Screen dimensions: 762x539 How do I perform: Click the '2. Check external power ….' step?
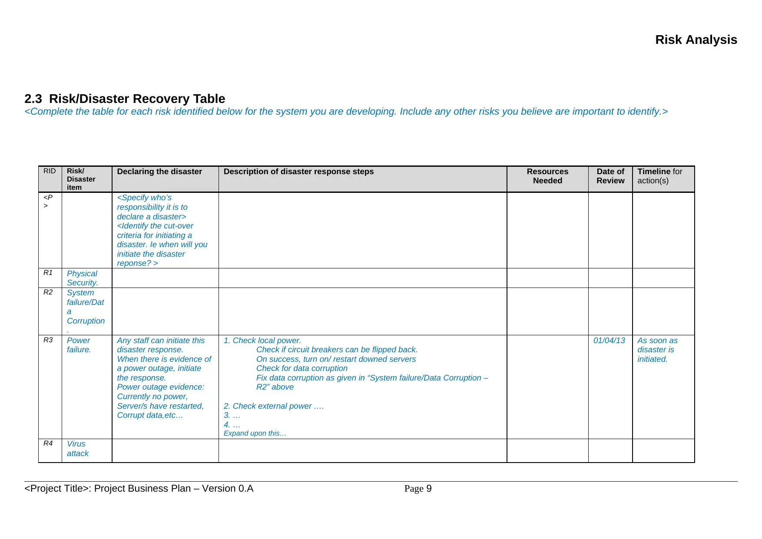[274, 406]
